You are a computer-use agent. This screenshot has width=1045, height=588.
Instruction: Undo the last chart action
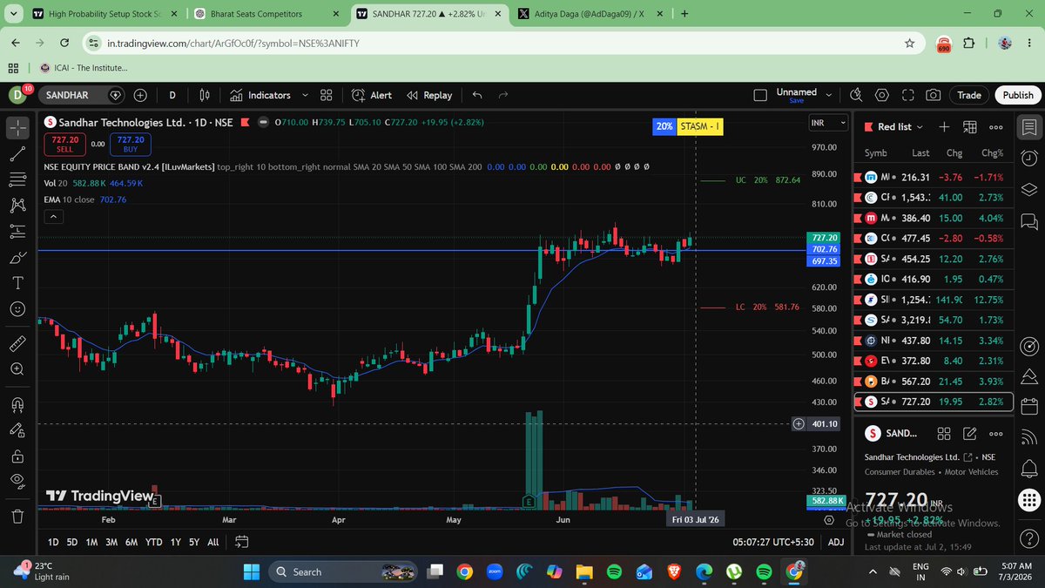[x=477, y=95]
